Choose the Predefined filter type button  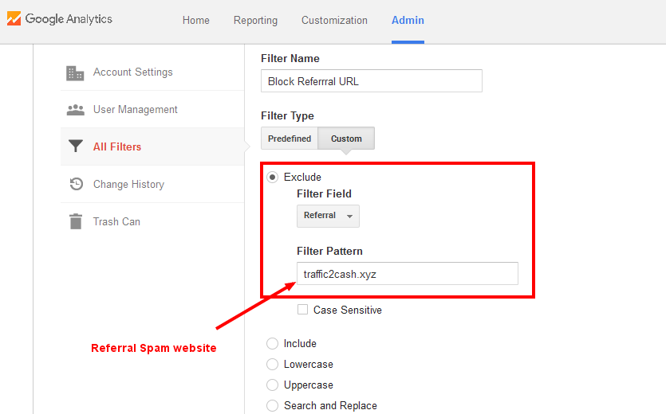(x=290, y=139)
